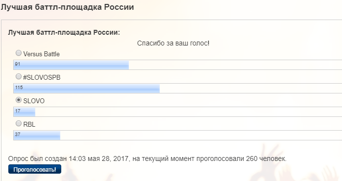Viewport: 342px width, 181px height.
Task: Click the poll creation date info text
Action: (x=147, y=158)
